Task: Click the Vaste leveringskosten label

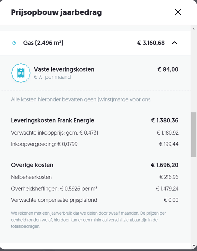Action: (64, 69)
